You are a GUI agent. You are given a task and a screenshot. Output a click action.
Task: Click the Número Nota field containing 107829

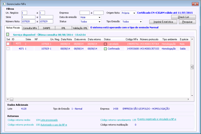pyautogui.click(x=46, y=21)
